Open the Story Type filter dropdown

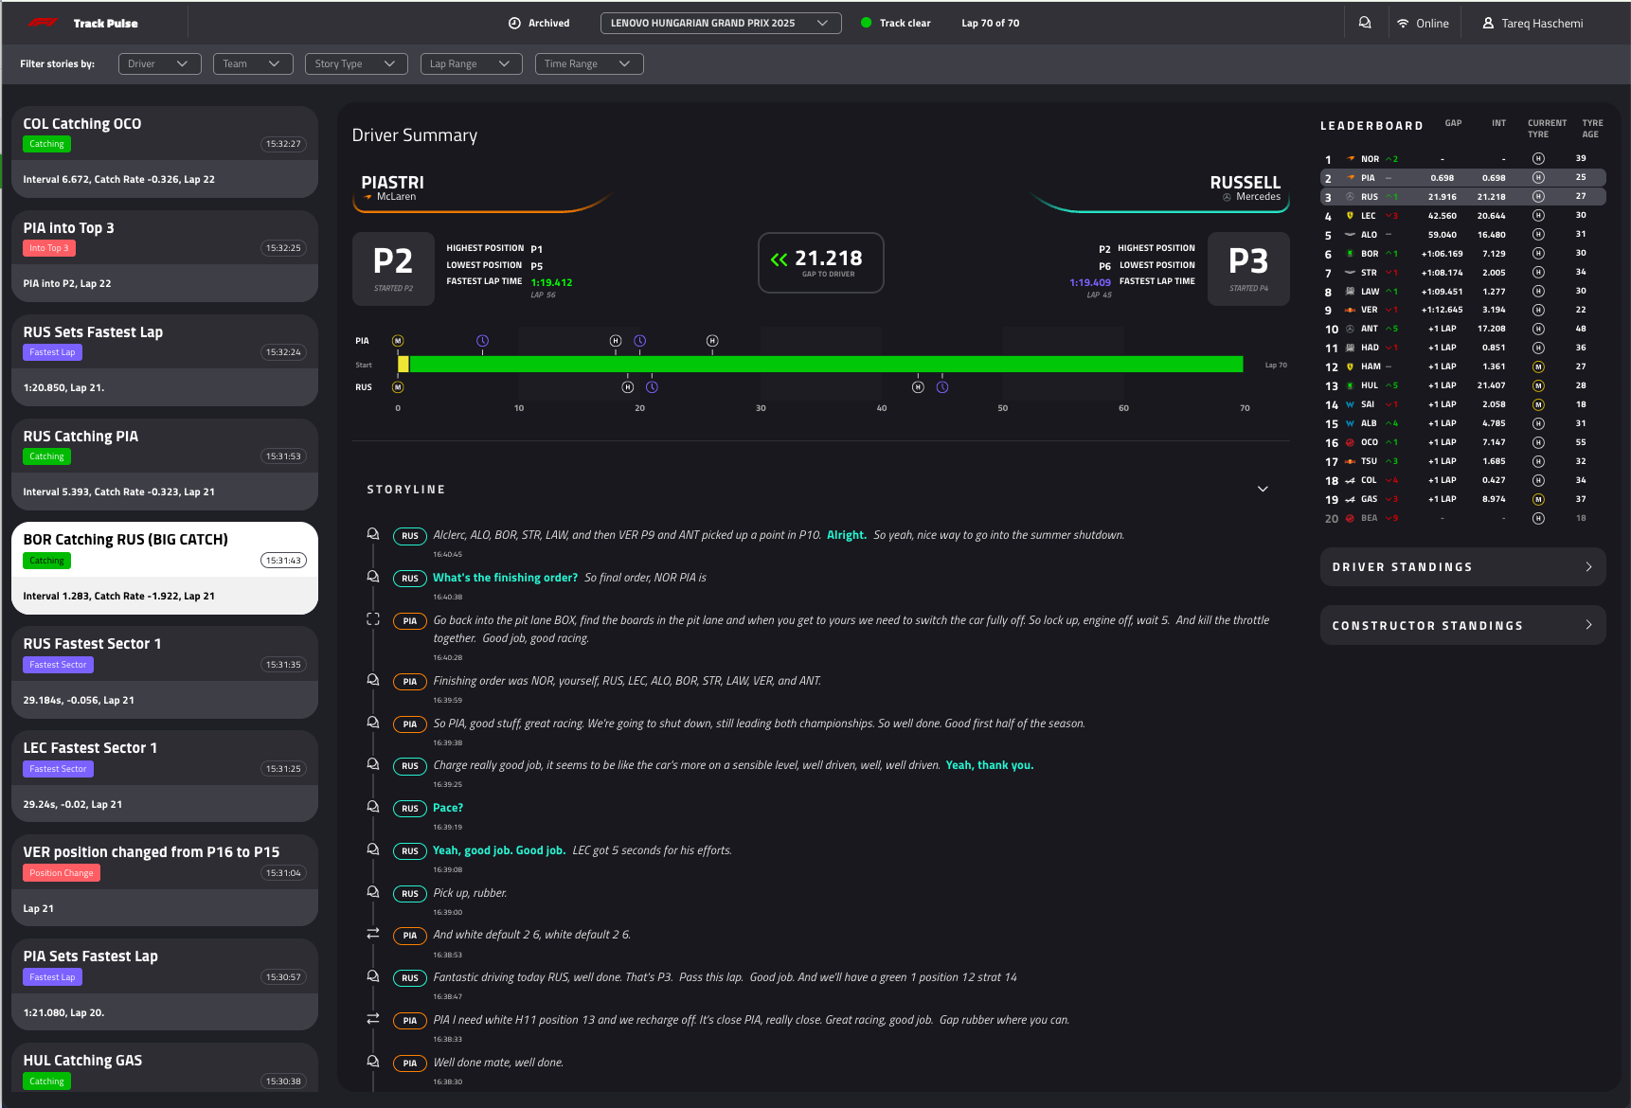[356, 63]
